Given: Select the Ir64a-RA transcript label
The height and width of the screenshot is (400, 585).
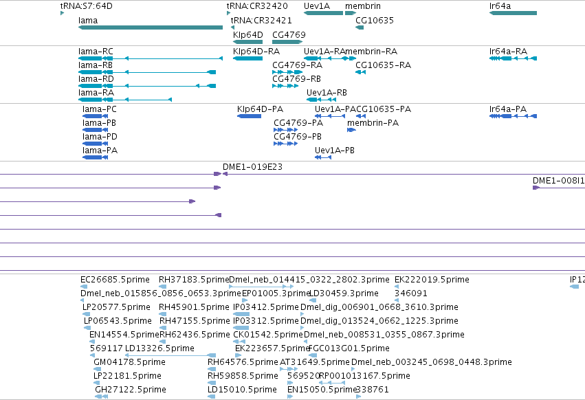Looking at the screenshot, I should 508,51.
